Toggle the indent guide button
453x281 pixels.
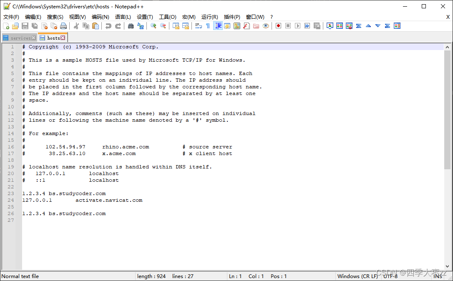click(x=218, y=26)
